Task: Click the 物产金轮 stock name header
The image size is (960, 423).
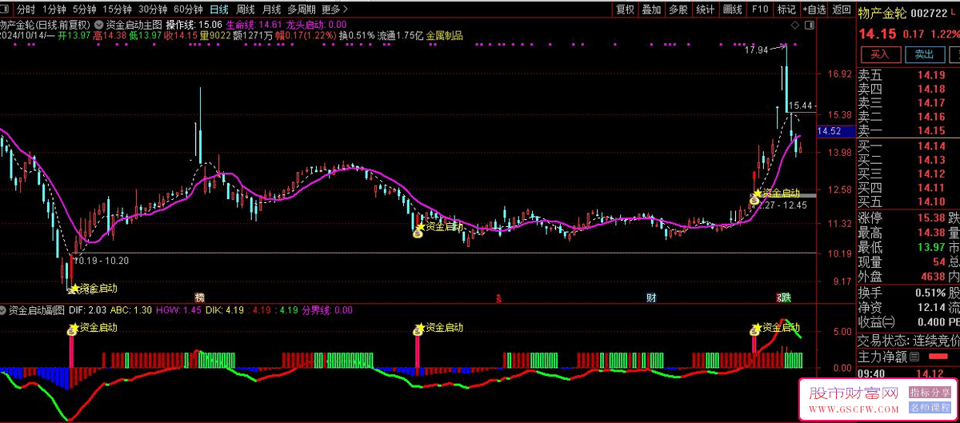Action: [x=884, y=12]
